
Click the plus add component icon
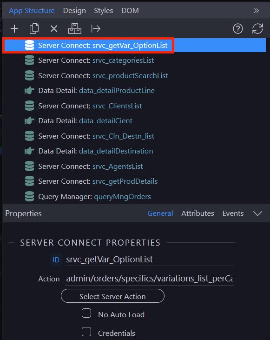[x=14, y=29]
